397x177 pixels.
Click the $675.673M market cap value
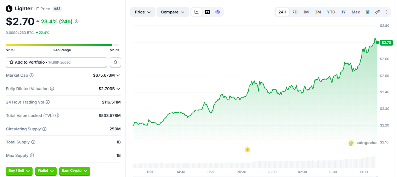click(x=104, y=75)
